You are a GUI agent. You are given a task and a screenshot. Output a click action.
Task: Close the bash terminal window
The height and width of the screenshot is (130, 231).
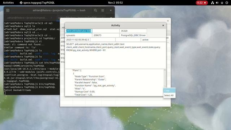(111, 10)
